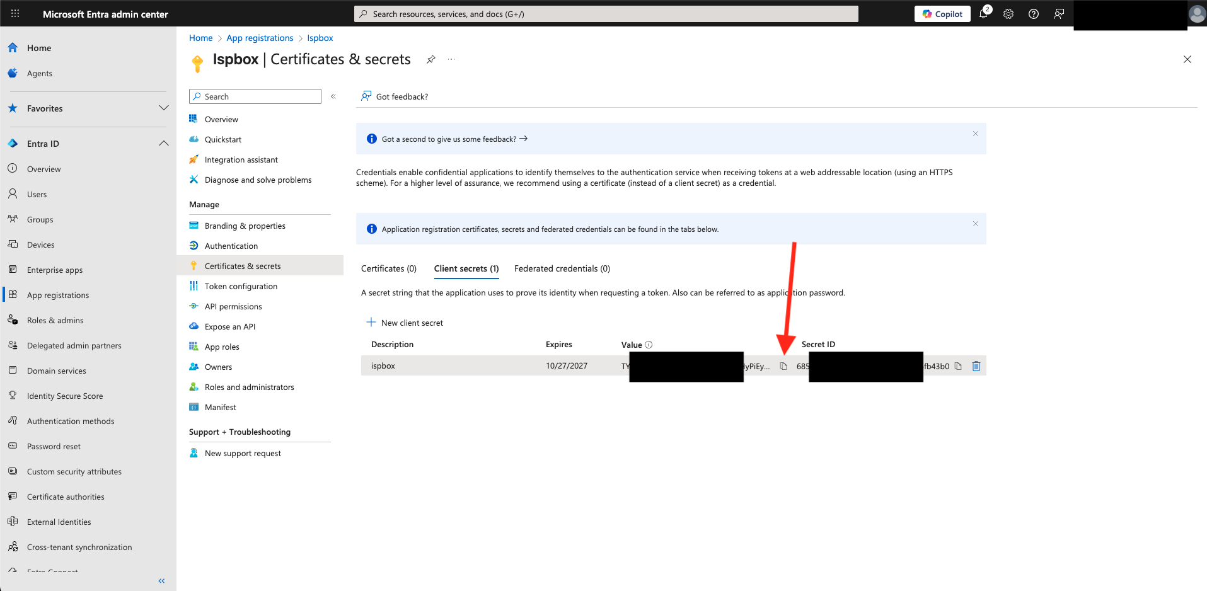Viewport: 1207px width, 591px height.
Task: Copy the Secret ID to clipboard
Action: click(x=958, y=366)
